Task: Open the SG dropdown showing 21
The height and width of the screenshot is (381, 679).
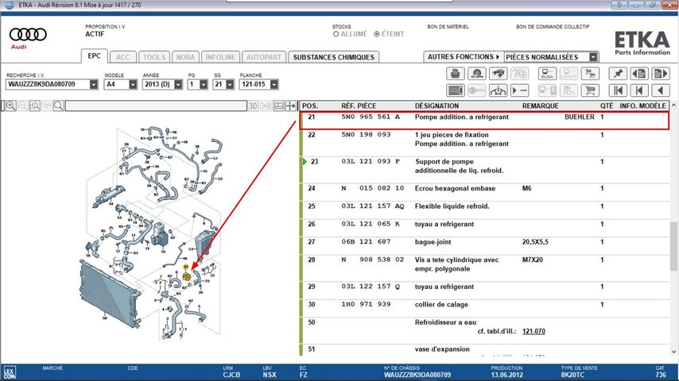Action: click(230, 84)
